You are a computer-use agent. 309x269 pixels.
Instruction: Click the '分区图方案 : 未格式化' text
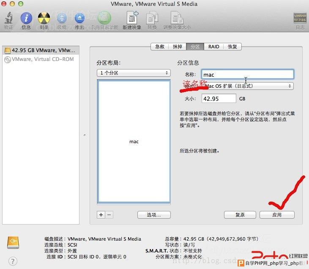pos(179,257)
